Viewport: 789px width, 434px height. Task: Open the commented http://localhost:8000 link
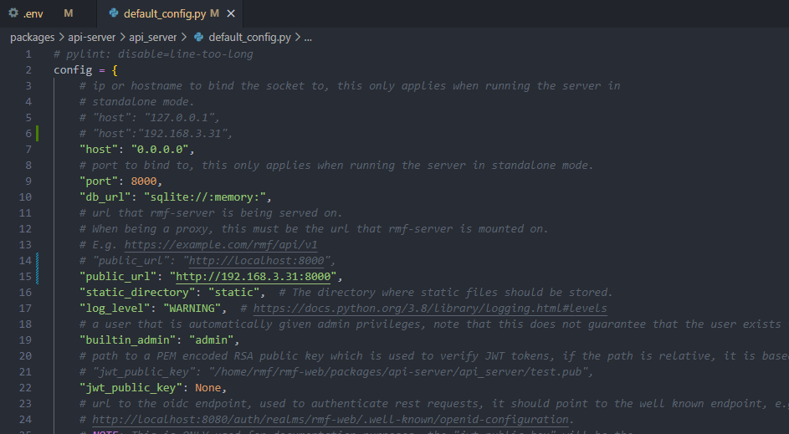tap(257, 261)
